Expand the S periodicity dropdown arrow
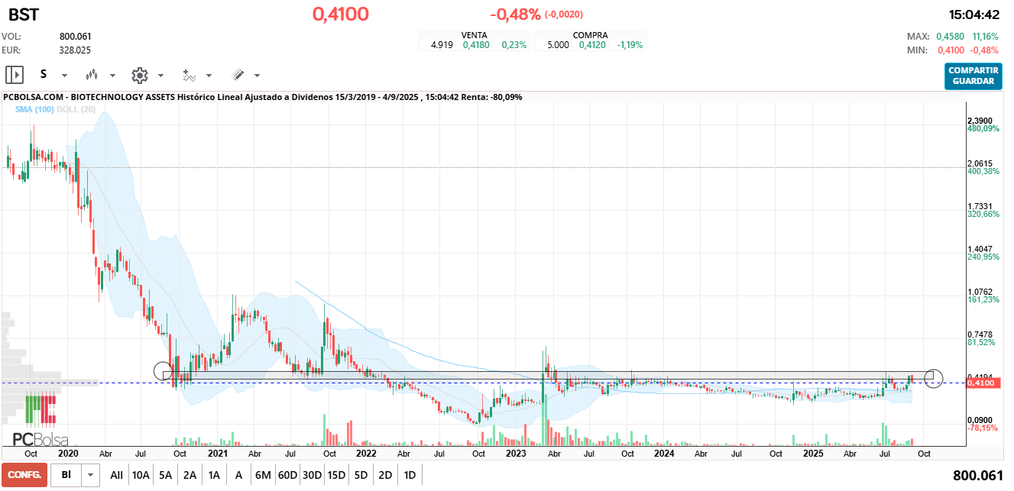The height and width of the screenshot is (491, 1014). click(64, 76)
